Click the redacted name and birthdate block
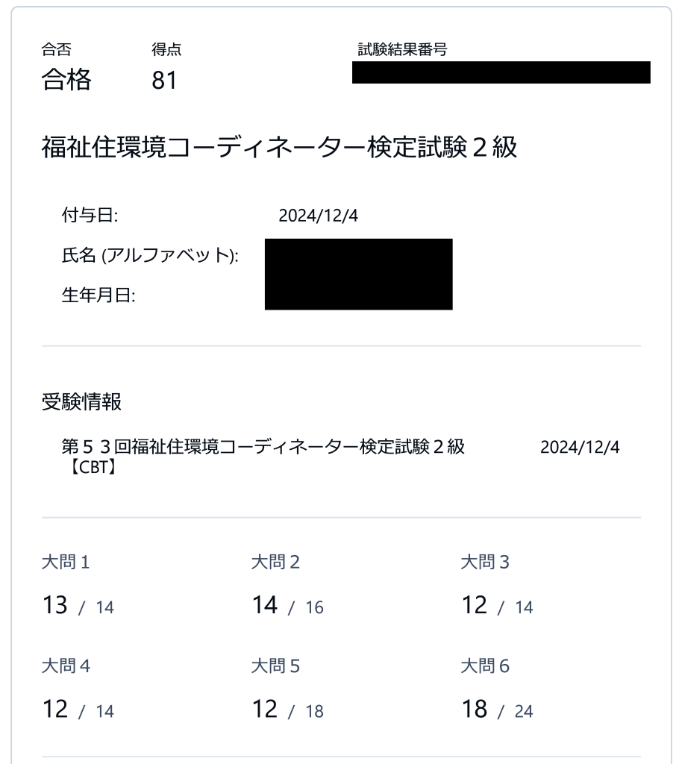The height and width of the screenshot is (764, 679). click(358, 274)
